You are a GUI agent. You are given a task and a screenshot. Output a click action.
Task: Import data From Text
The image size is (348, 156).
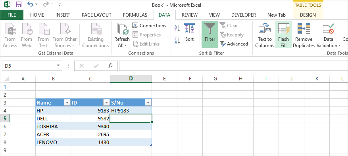[x=43, y=35]
